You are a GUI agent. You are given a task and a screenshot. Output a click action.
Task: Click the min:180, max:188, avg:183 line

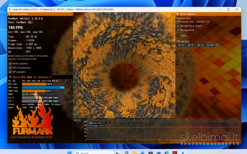25,32
